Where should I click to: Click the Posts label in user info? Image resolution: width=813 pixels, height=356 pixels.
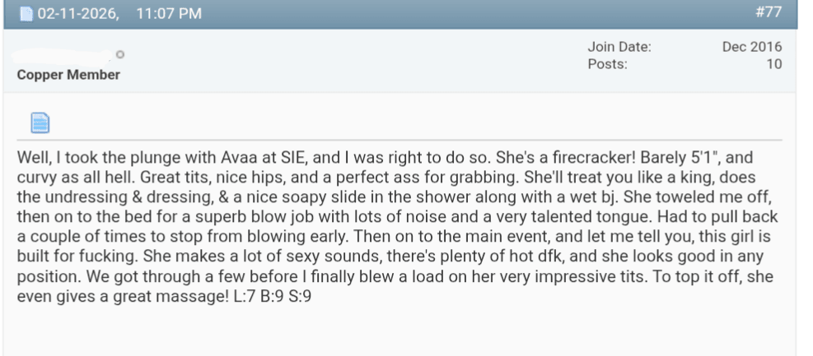(607, 63)
